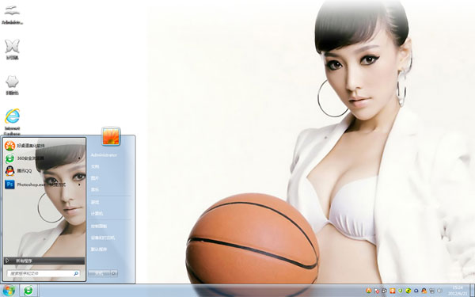Viewport: 475px width, 297px height.
Task: Click the yellow-green globe tray icon
Action: 408,291
